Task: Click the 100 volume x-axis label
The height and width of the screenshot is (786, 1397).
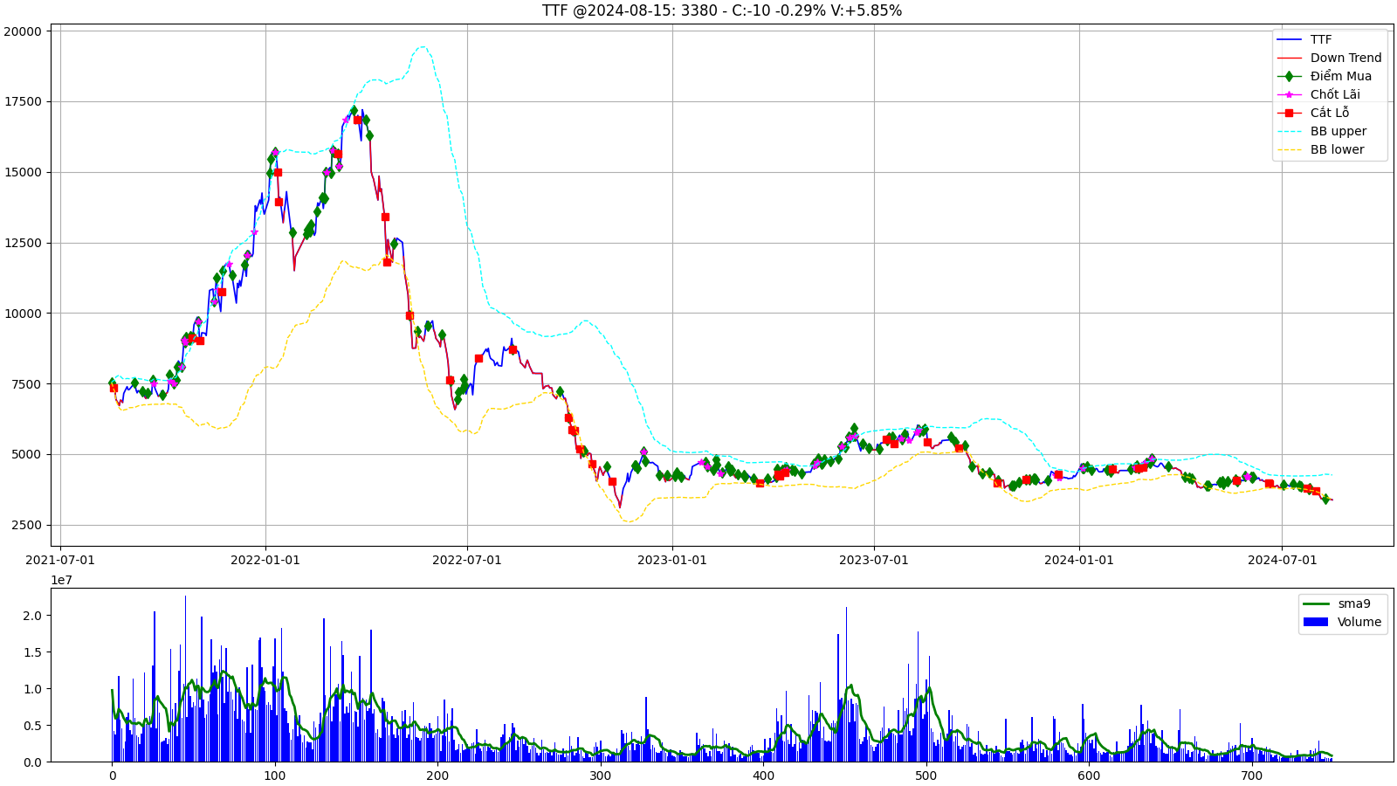Action: (x=275, y=776)
